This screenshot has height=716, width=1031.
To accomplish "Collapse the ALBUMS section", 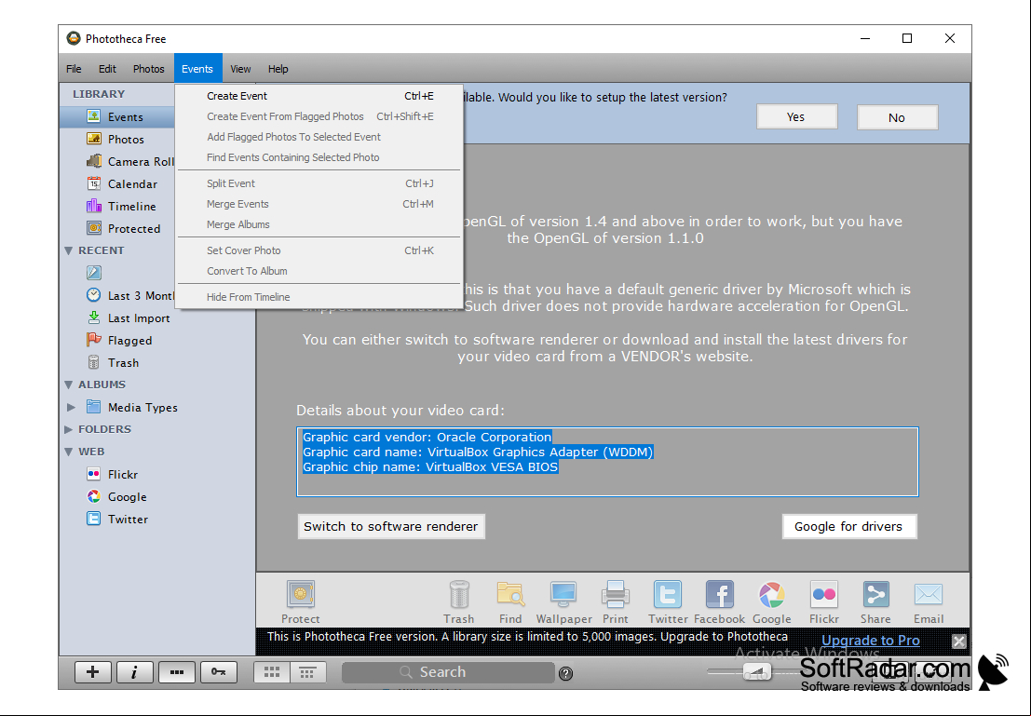I will coord(68,385).
